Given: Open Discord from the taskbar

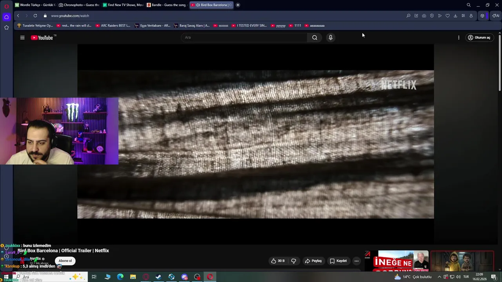Looking at the screenshot, I should (x=184, y=277).
